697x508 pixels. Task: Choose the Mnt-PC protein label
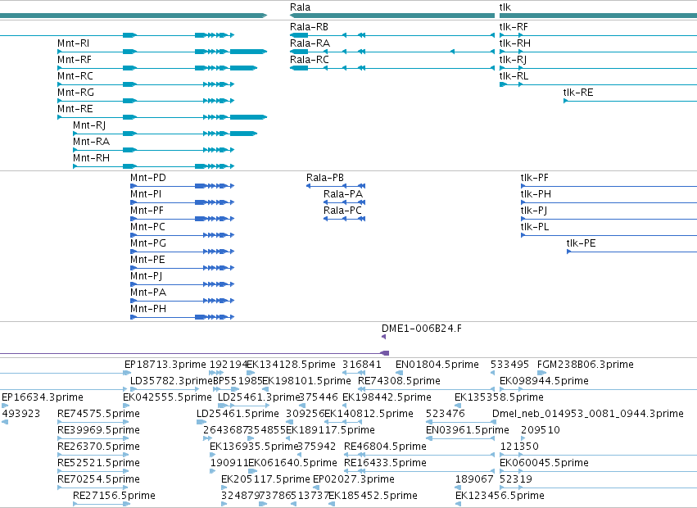click(147, 227)
